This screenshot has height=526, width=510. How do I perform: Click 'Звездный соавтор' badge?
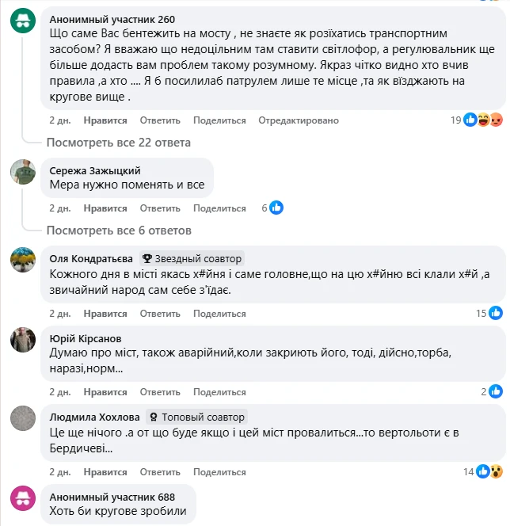coord(192,258)
